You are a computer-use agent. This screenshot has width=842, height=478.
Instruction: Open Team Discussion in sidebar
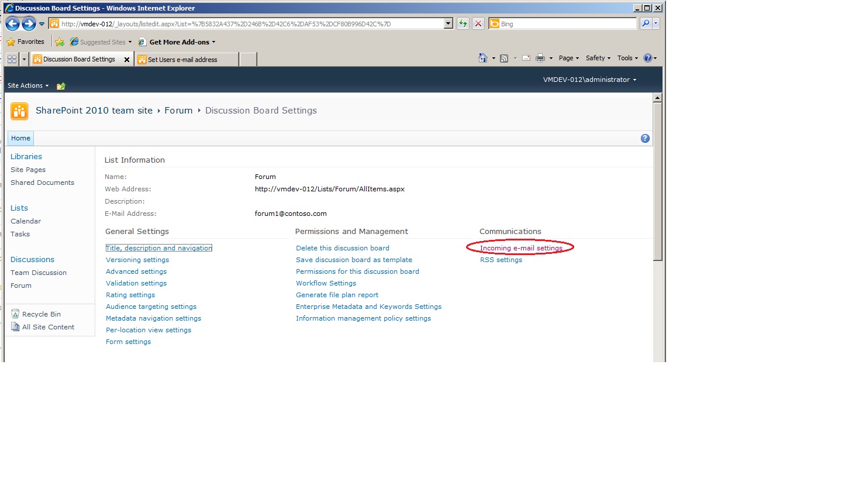pos(39,273)
